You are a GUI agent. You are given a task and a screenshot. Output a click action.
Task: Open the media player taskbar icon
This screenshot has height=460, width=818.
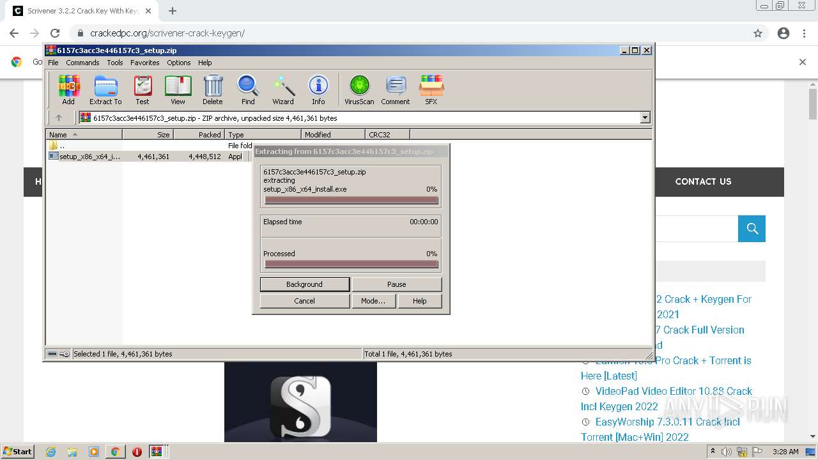pos(94,452)
